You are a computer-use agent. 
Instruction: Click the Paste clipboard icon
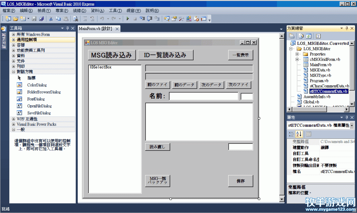[x=66, y=19]
